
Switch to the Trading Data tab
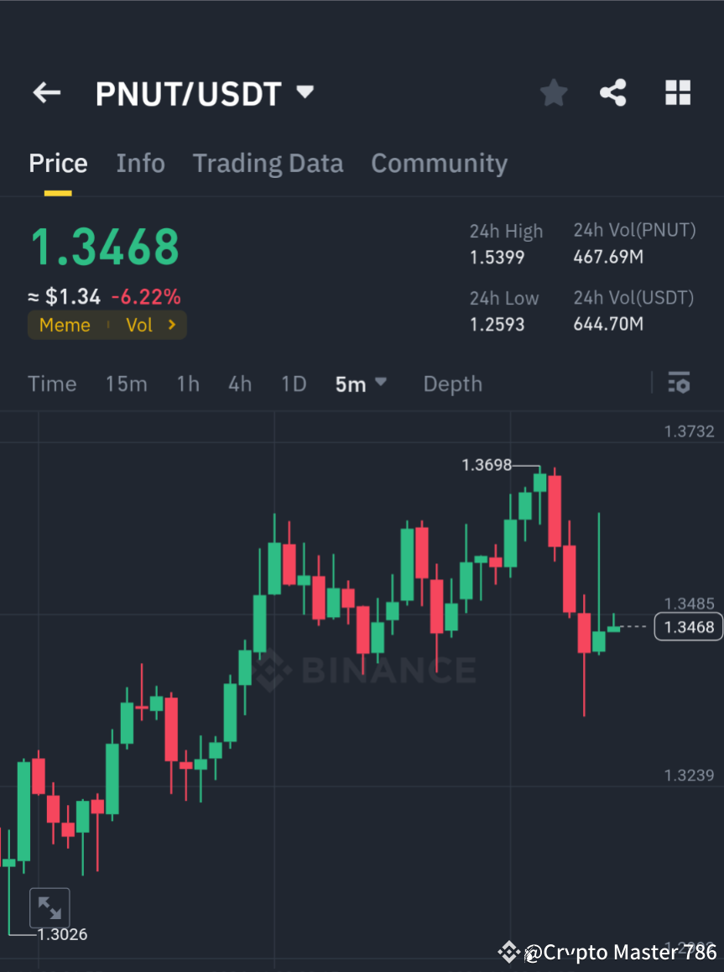[x=268, y=163]
